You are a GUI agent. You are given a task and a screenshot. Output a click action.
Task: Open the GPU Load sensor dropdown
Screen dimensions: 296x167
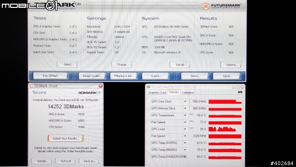[x=185, y=129]
